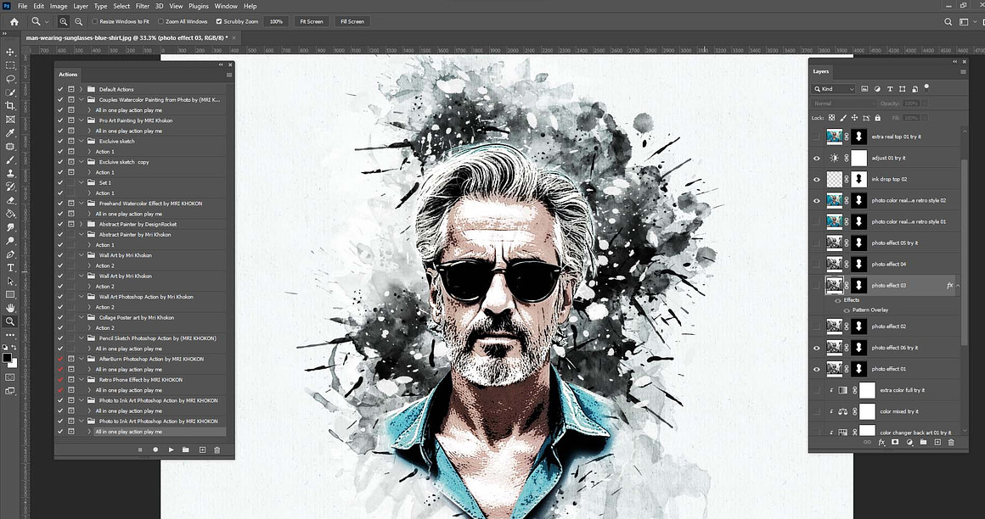Collapse the Default Actions folder
Image resolution: width=985 pixels, height=519 pixels.
[81, 89]
